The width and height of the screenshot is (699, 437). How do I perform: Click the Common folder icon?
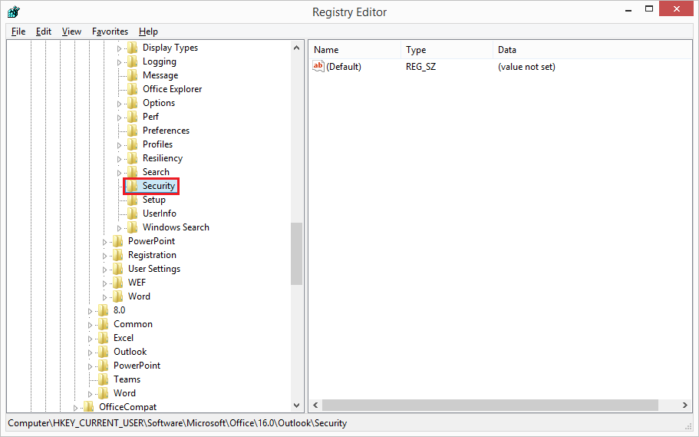pyautogui.click(x=103, y=325)
